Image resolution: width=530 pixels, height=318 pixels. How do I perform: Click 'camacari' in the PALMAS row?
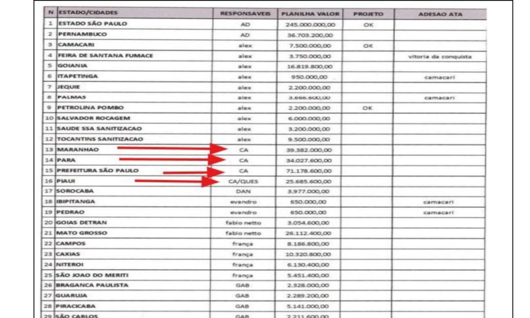pyautogui.click(x=440, y=98)
